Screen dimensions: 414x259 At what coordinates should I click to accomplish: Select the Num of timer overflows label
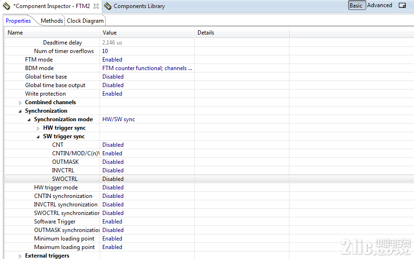pyautogui.click(x=64, y=51)
